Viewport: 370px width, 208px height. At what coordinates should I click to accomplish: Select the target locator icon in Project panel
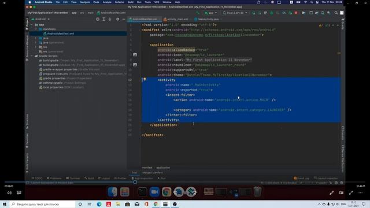[x=98, y=19]
